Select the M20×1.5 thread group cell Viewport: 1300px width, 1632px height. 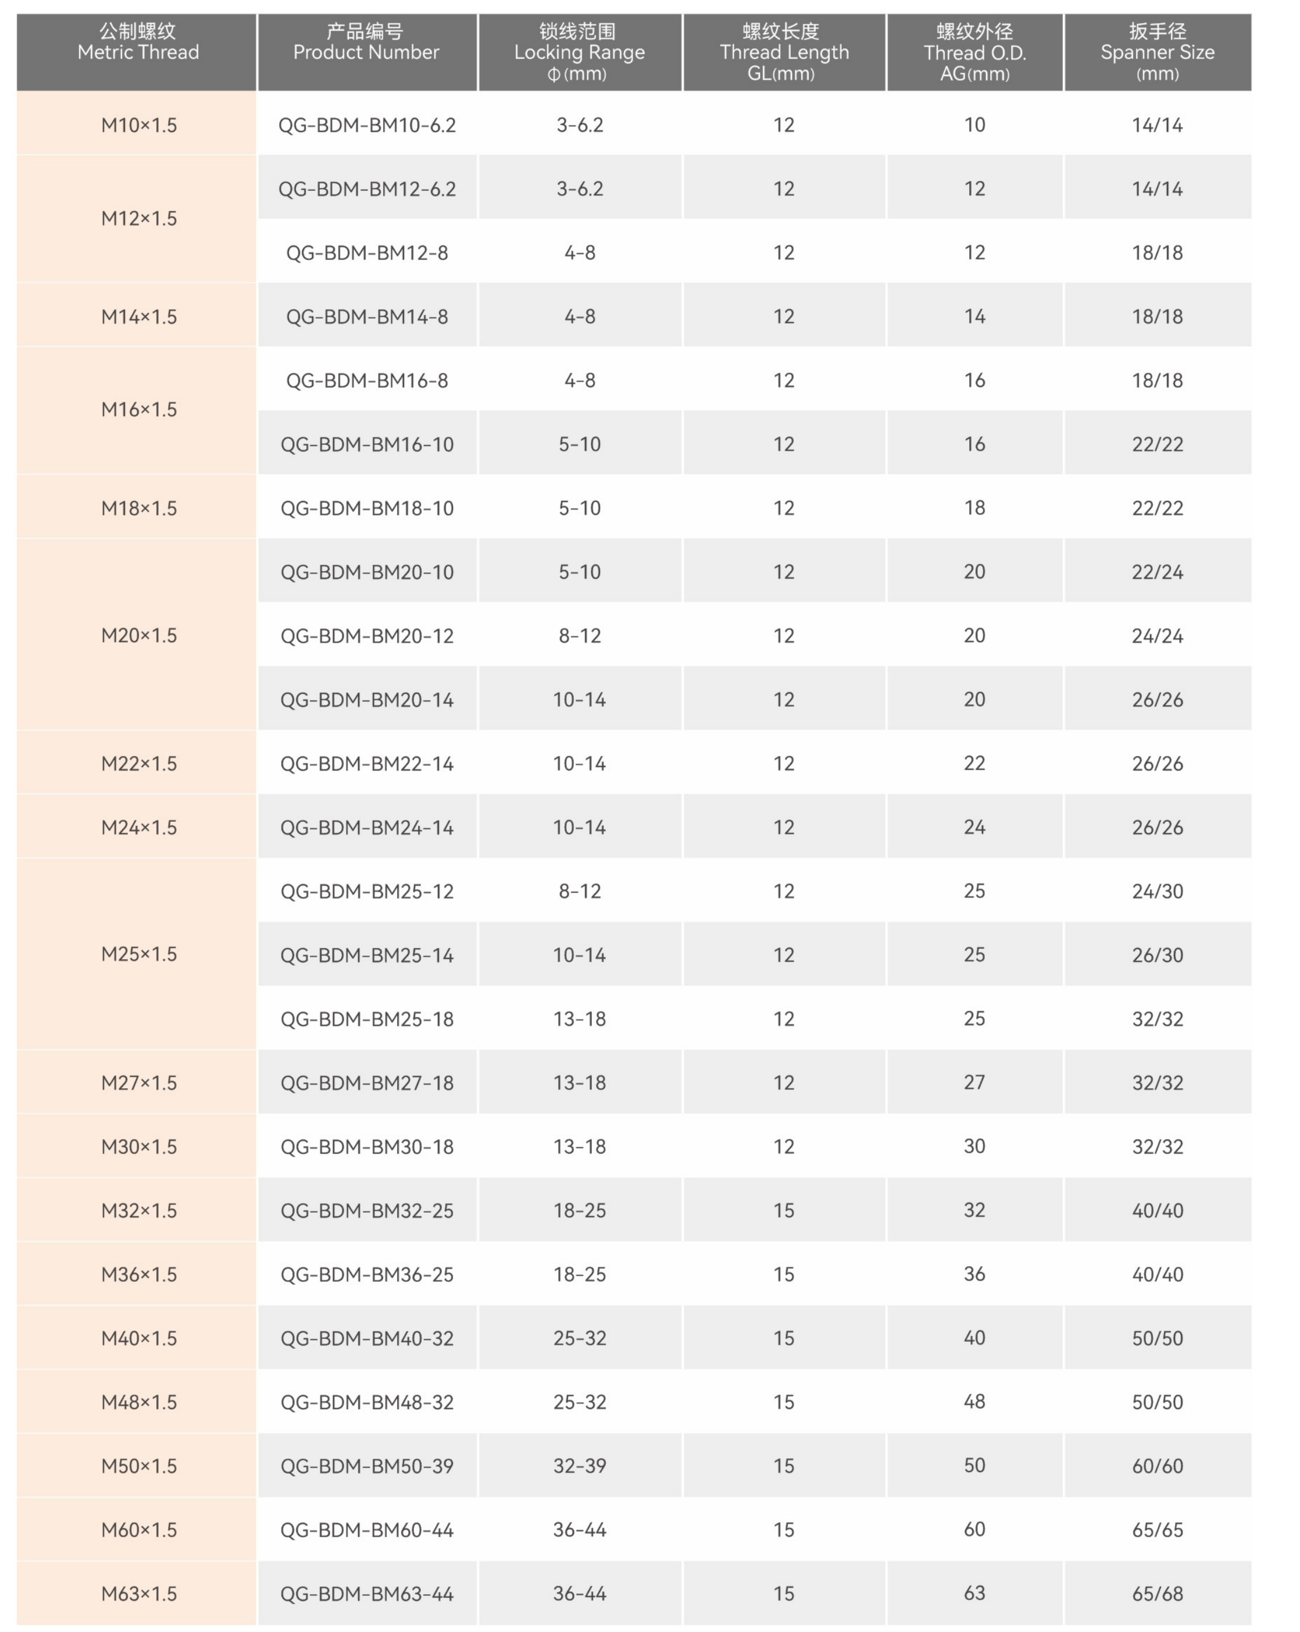[138, 635]
